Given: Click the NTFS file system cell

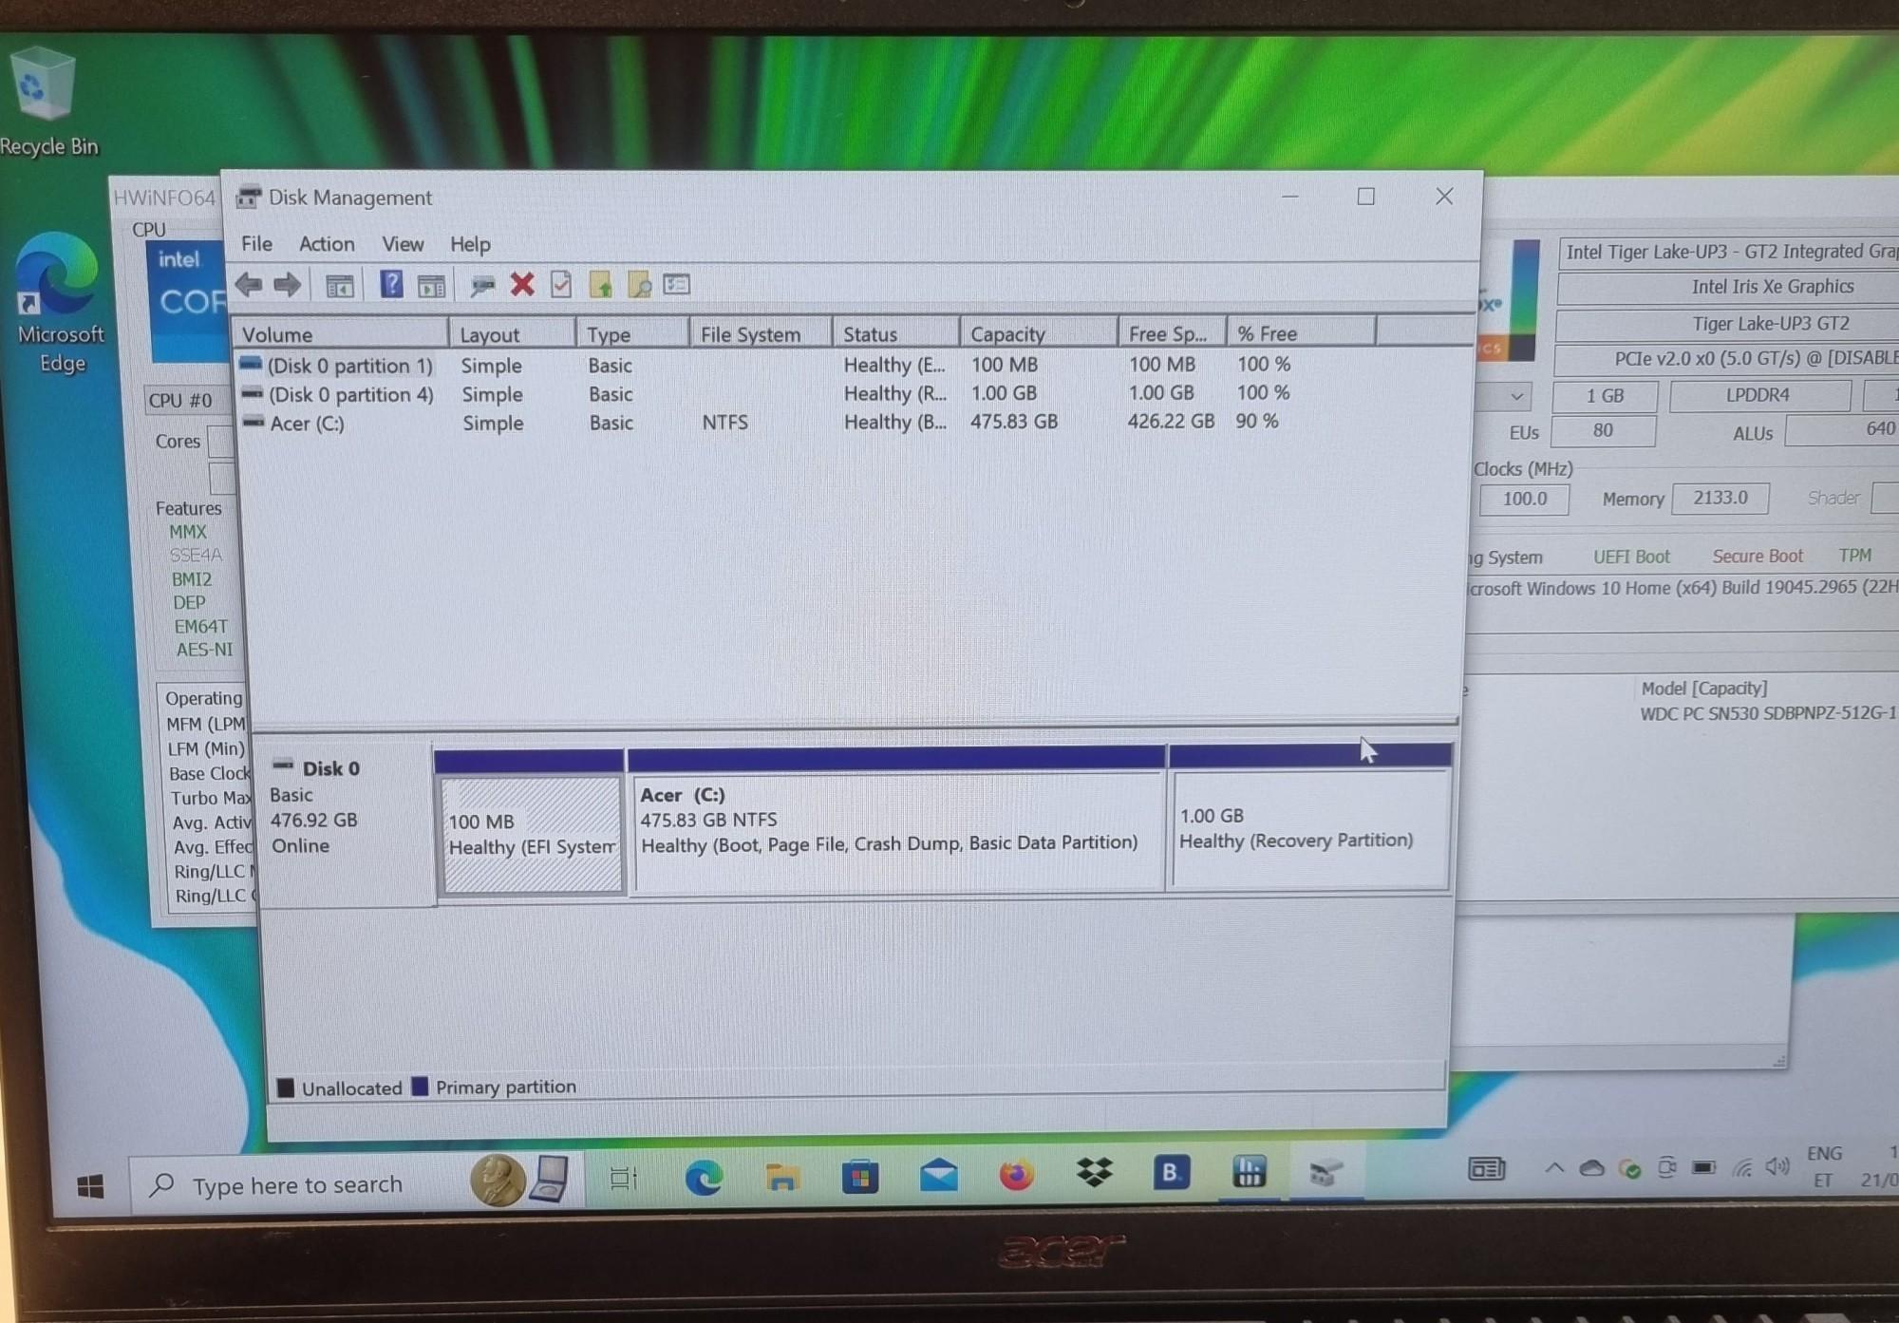Looking at the screenshot, I should tap(725, 422).
